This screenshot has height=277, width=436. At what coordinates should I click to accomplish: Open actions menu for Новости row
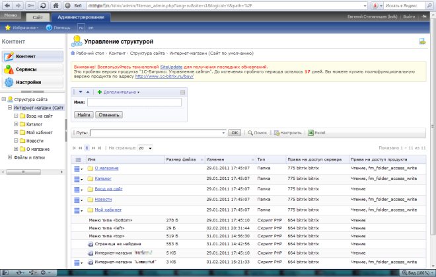pos(78,200)
